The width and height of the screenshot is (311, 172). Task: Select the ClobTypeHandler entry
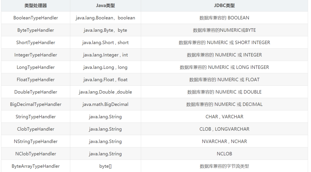[36, 129]
